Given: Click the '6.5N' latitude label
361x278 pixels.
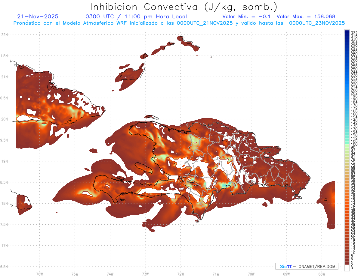Looking at the screenshot, I should 4,267.
